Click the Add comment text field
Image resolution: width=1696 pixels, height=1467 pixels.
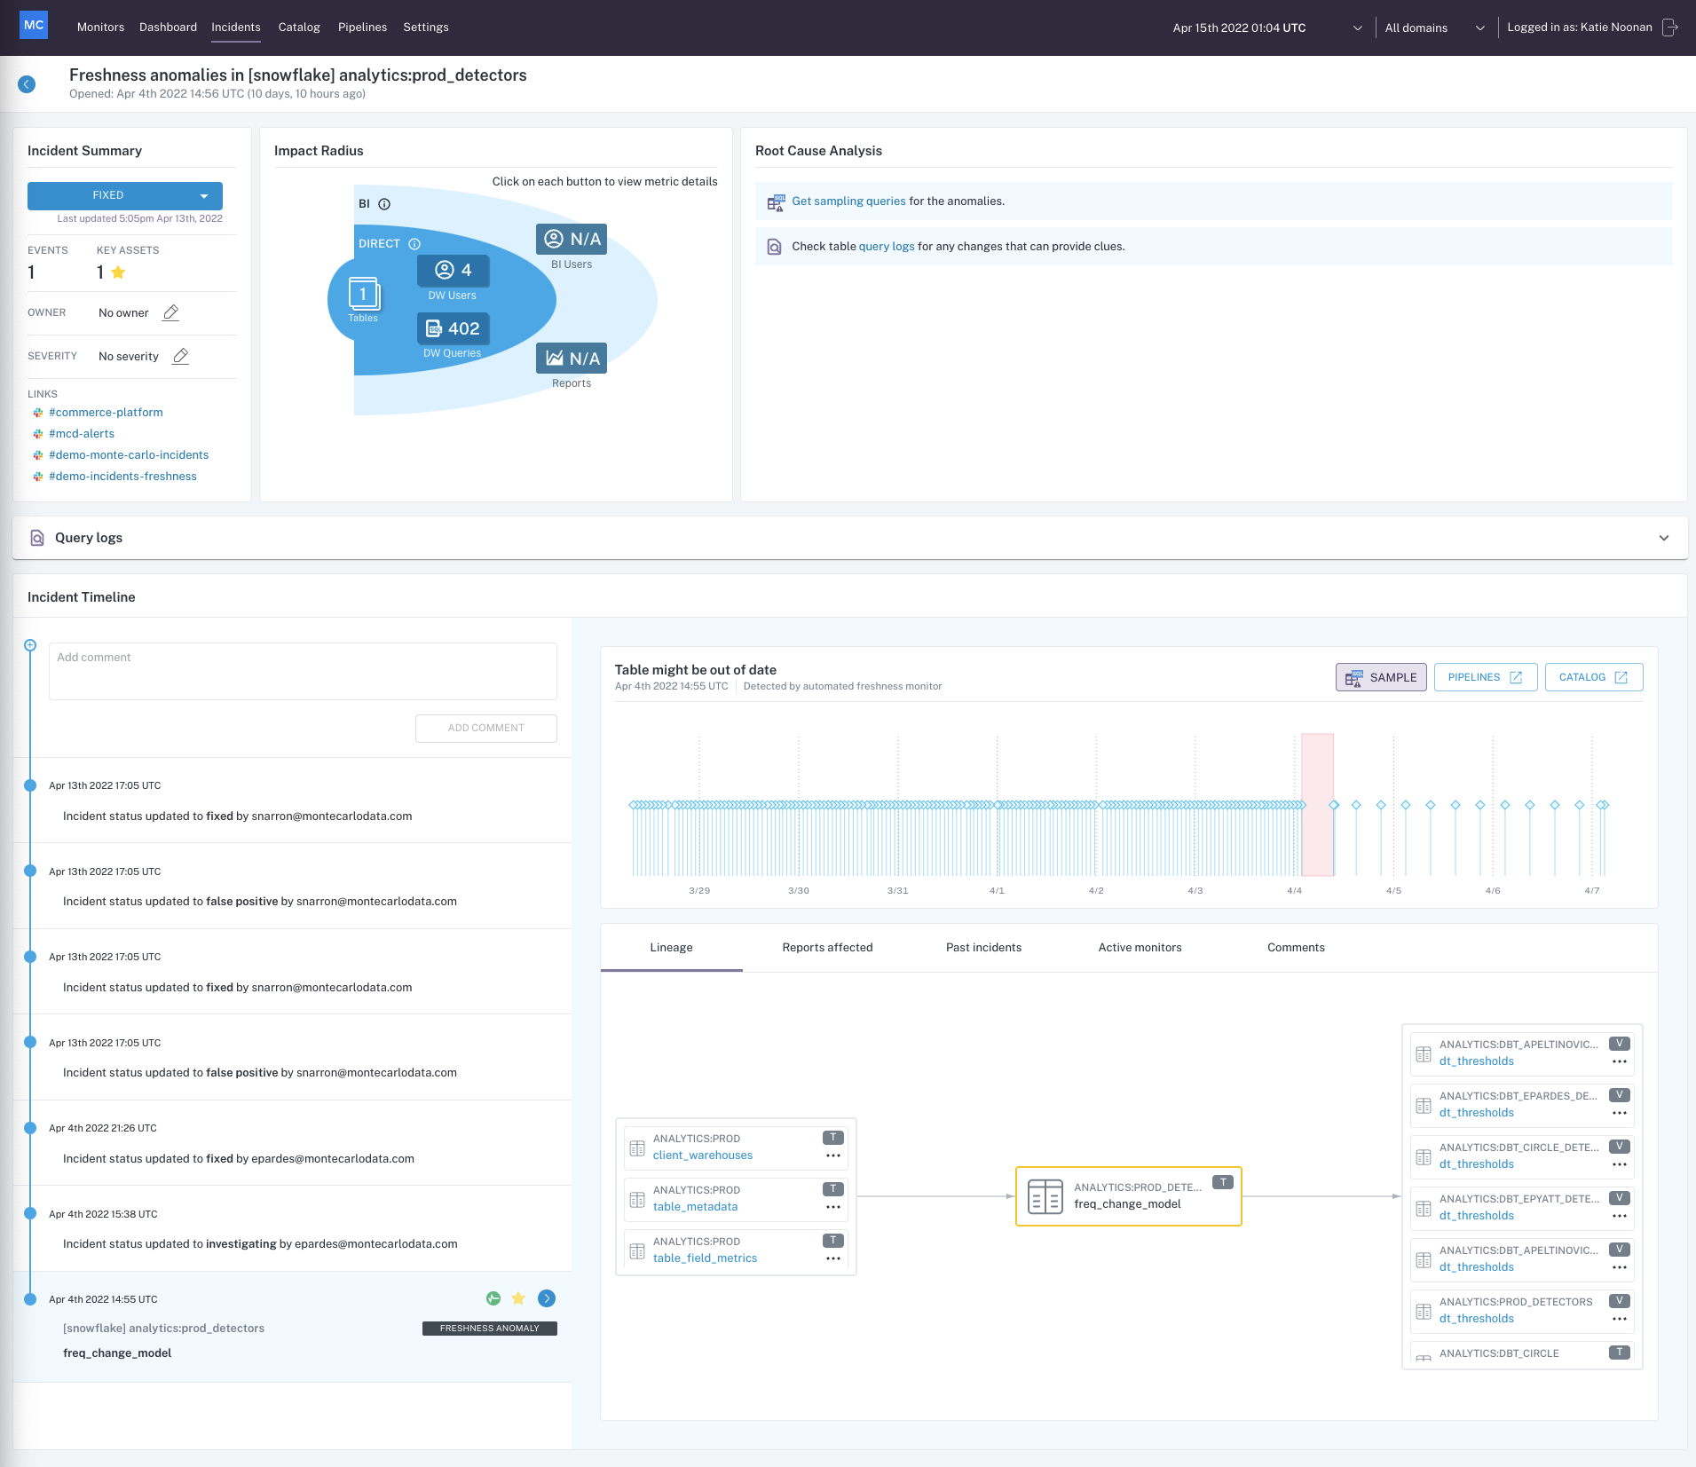coord(303,671)
